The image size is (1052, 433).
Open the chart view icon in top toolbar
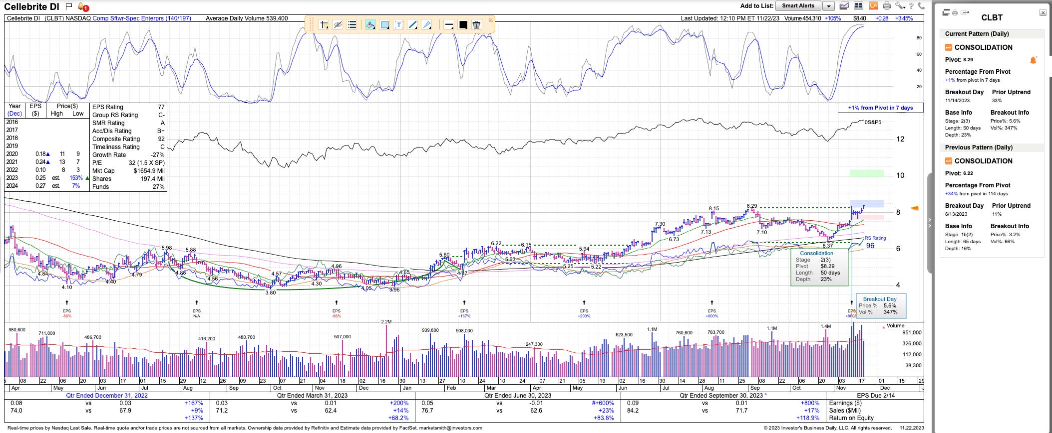click(844, 6)
